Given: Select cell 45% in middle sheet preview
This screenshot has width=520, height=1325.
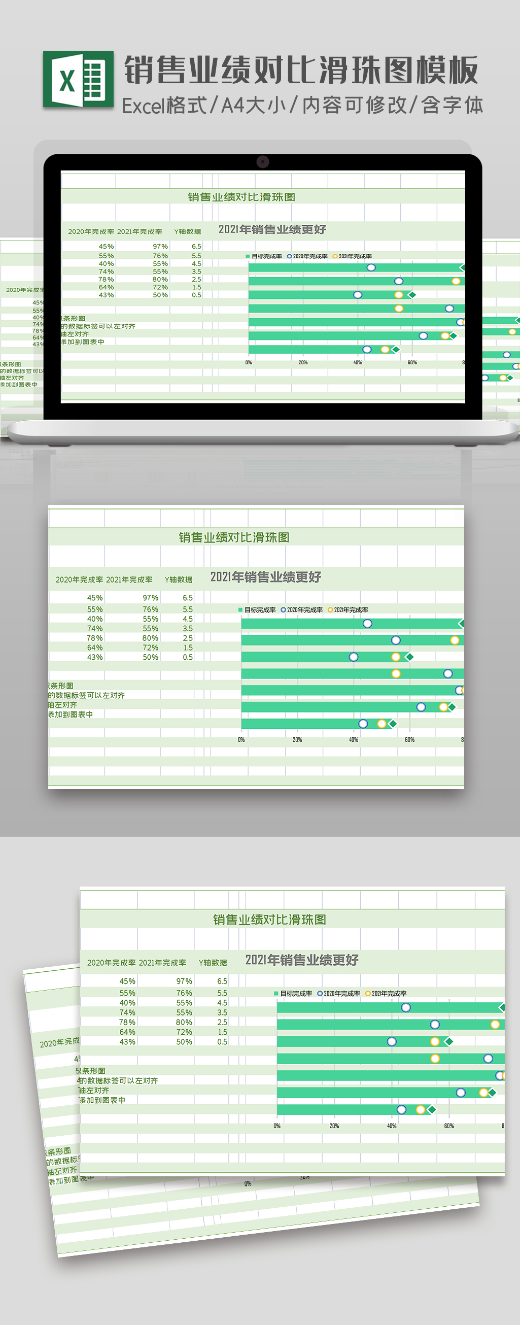Looking at the screenshot, I should pyautogui.click(x=95, y=598).
